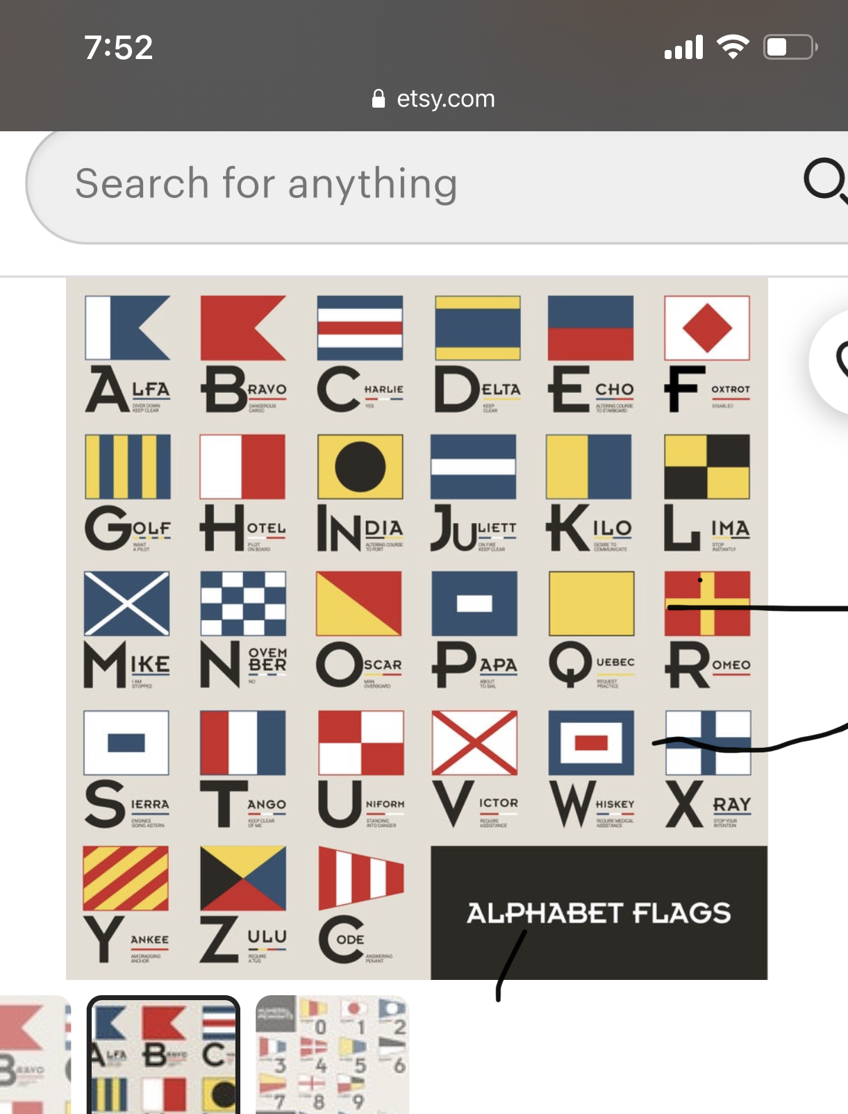The height and width of the screenshot is (1114, 848).
Task: Tap the Whiskey flag in the poster
Action: coord(591,742)
